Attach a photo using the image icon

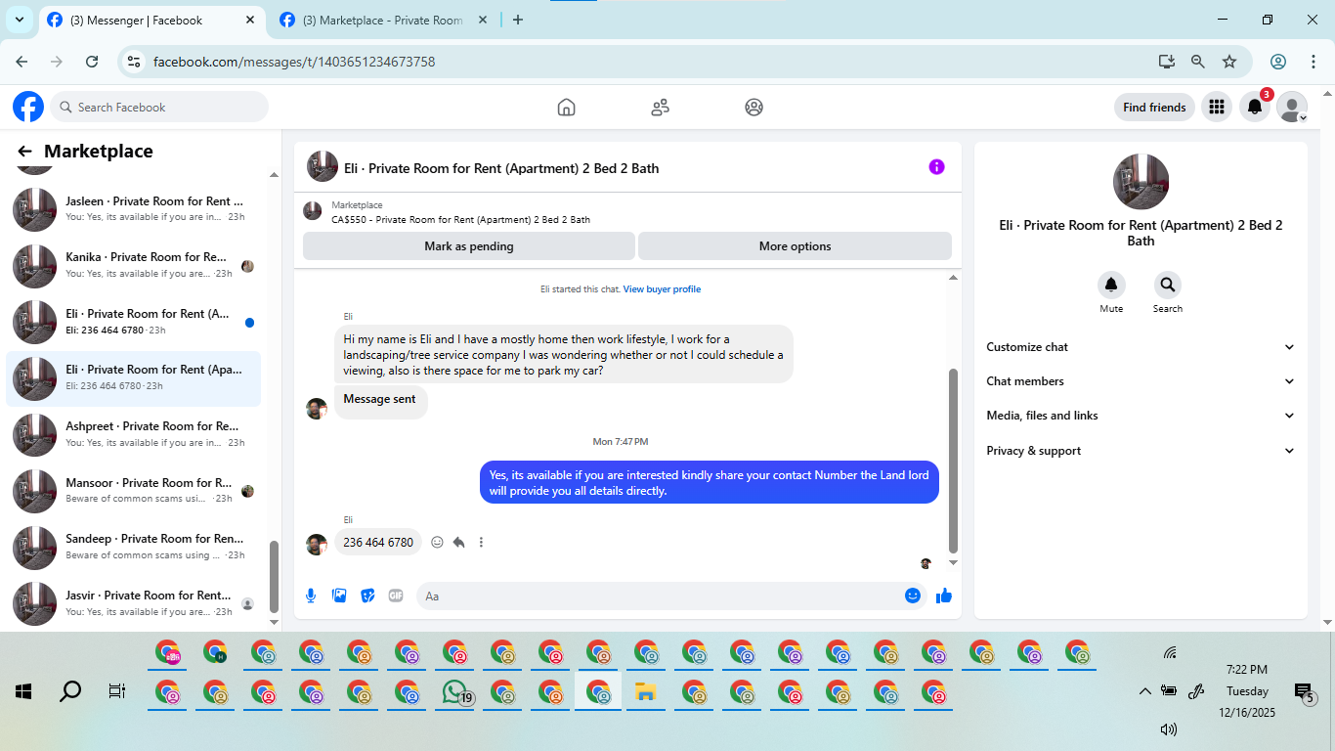339,596
